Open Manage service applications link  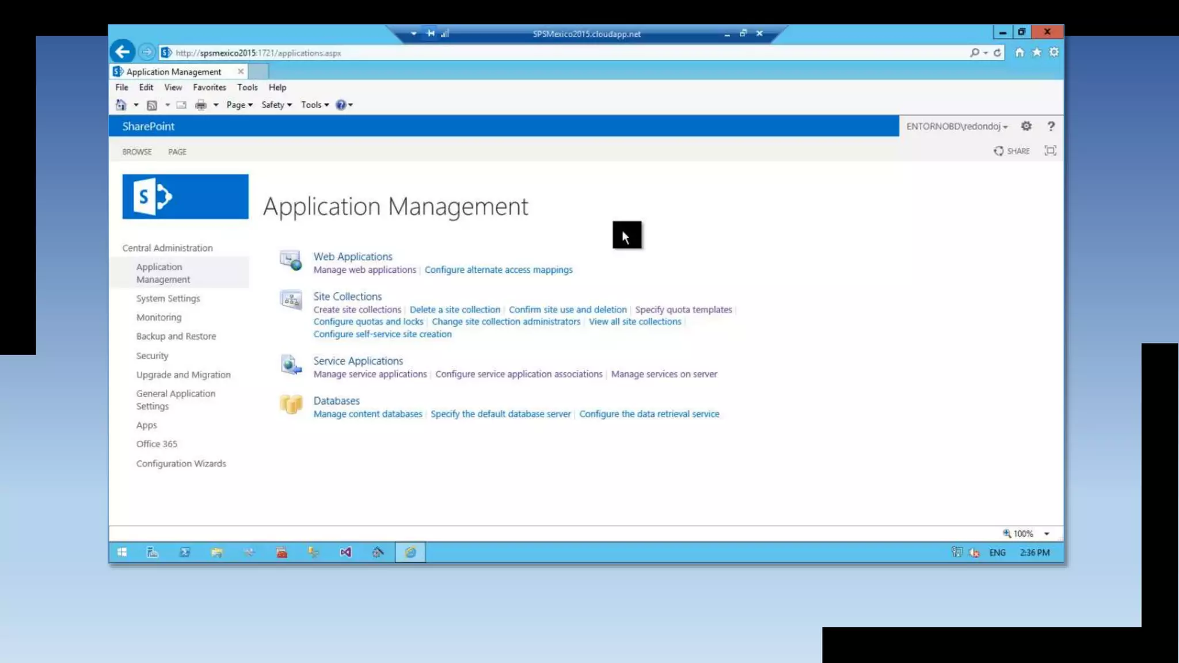click(x=370, y=374)
